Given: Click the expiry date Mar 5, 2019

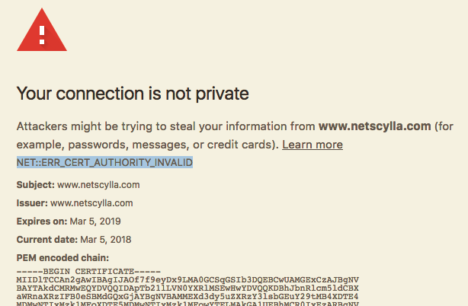Looking at the screenshot, I should [95, 222].
